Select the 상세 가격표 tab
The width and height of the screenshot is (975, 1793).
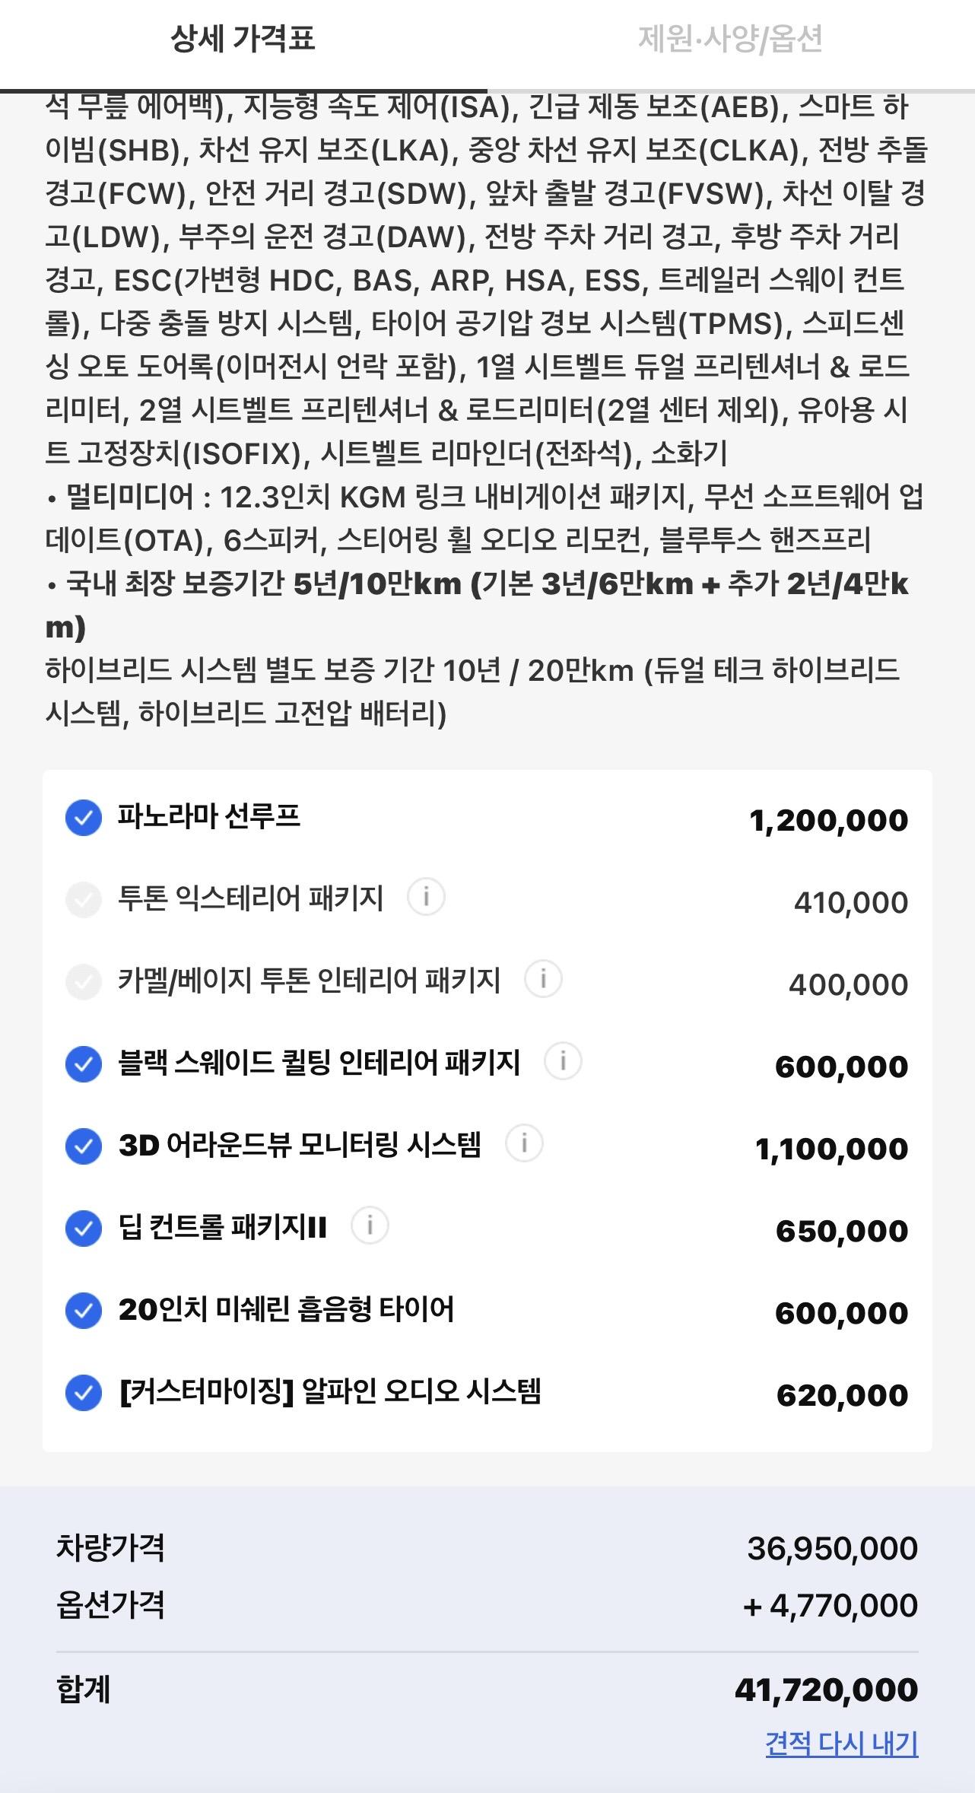click(243, 39)
